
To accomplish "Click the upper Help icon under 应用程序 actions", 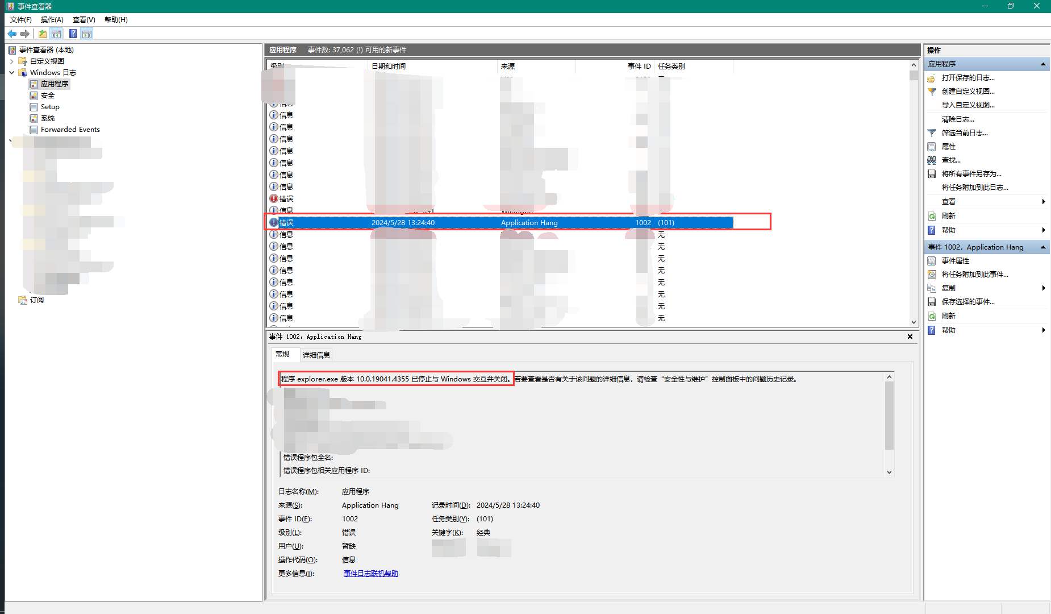I will (x=932, y=230).
